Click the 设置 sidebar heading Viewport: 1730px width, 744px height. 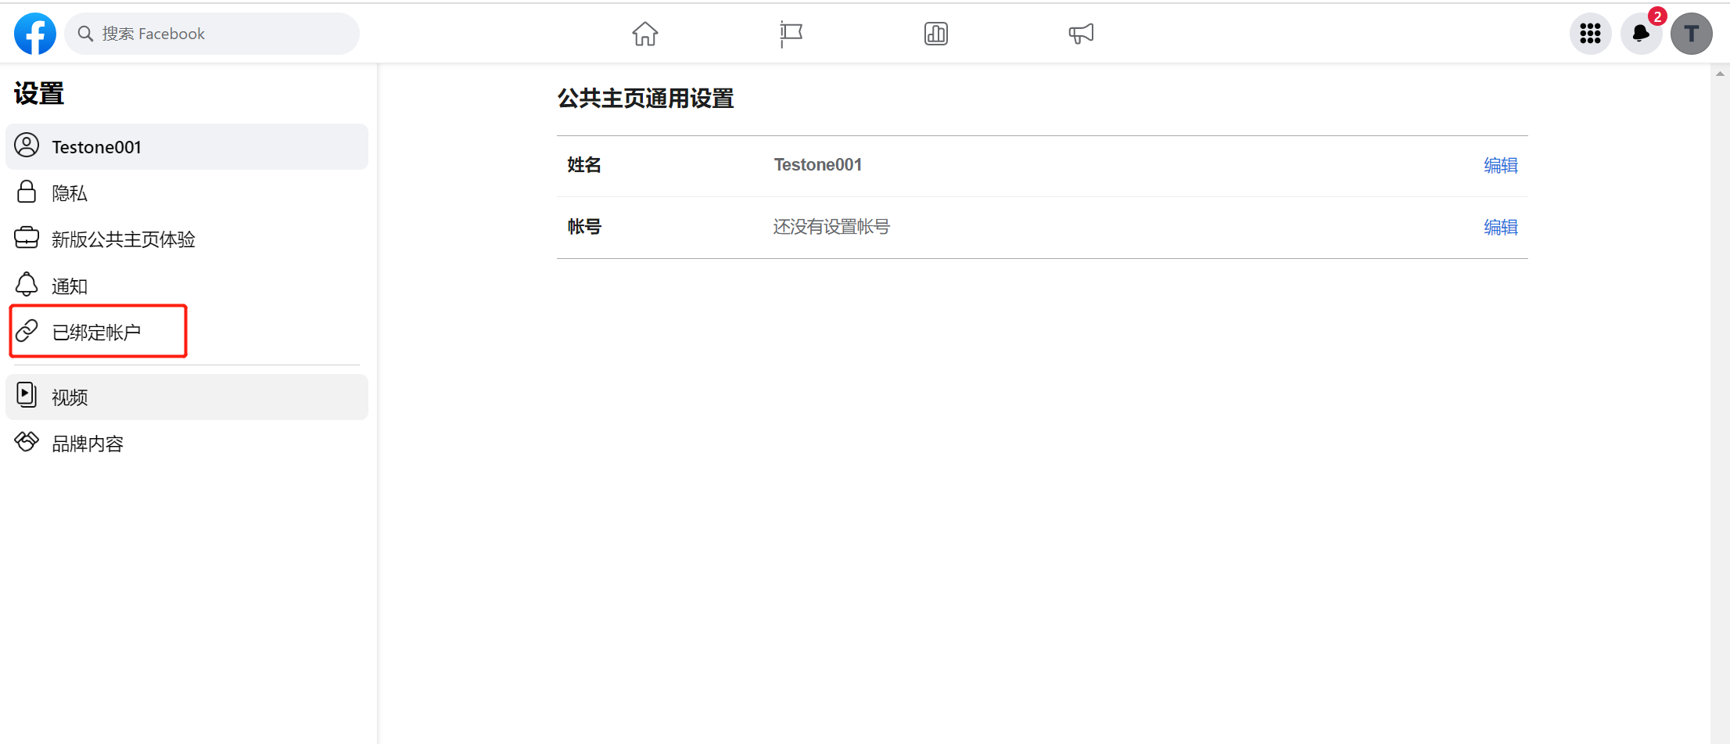pyautogui.click(x=39, y=94)
